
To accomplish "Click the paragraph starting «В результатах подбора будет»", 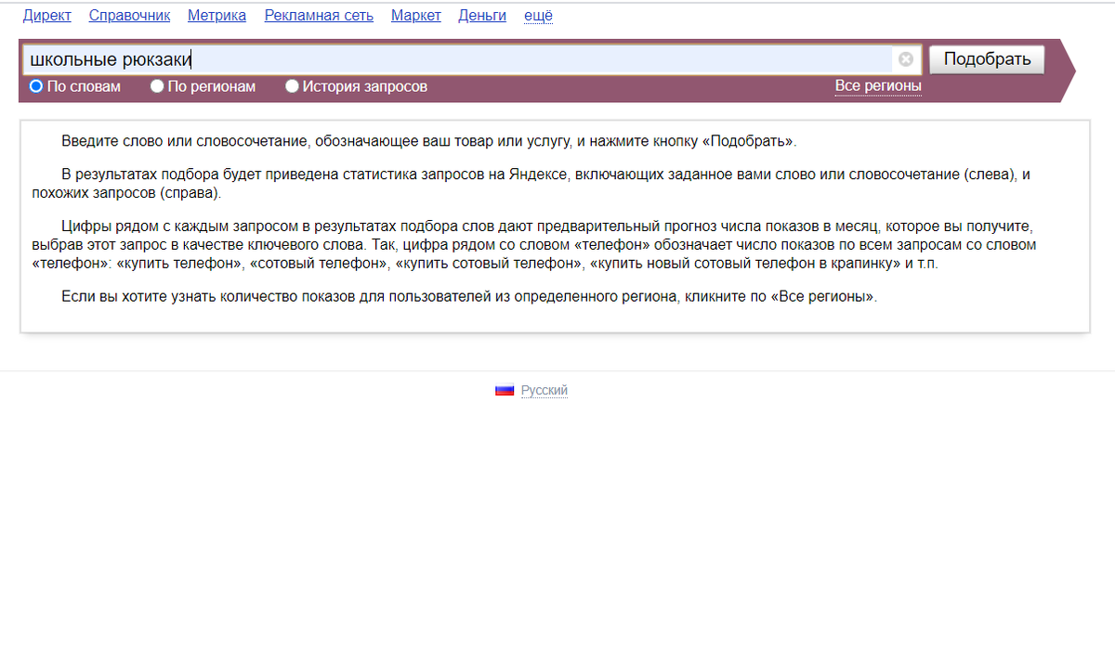I will tap(531, 184).
